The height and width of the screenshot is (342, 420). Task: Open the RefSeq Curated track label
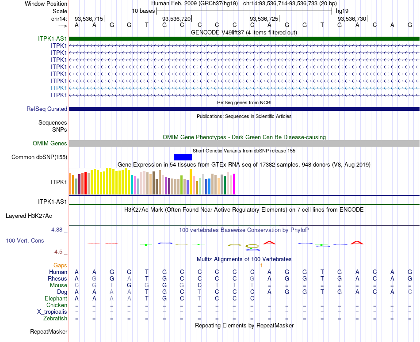[47, 109]
